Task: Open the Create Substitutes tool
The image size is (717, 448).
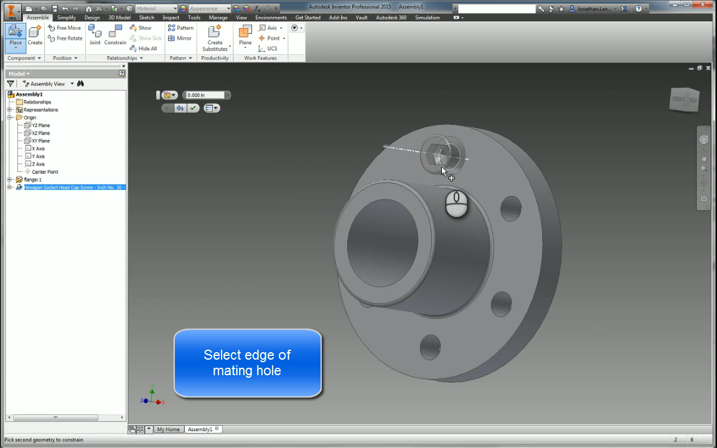Action: 214,39
